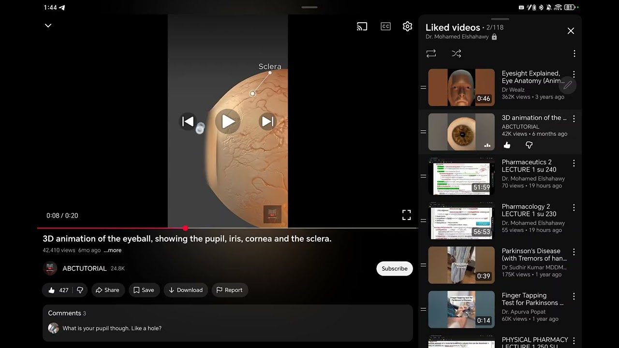This screenshot has width=619, height=348.
Task: Grab the reorder handle for '3D animation of the'
Action: (x=423, y=132)
